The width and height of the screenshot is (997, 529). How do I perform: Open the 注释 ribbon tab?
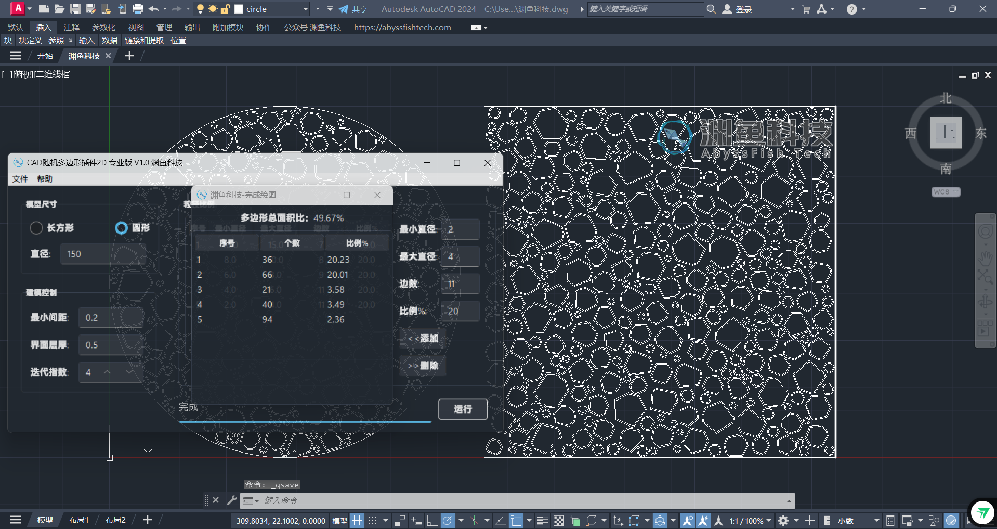71,27
